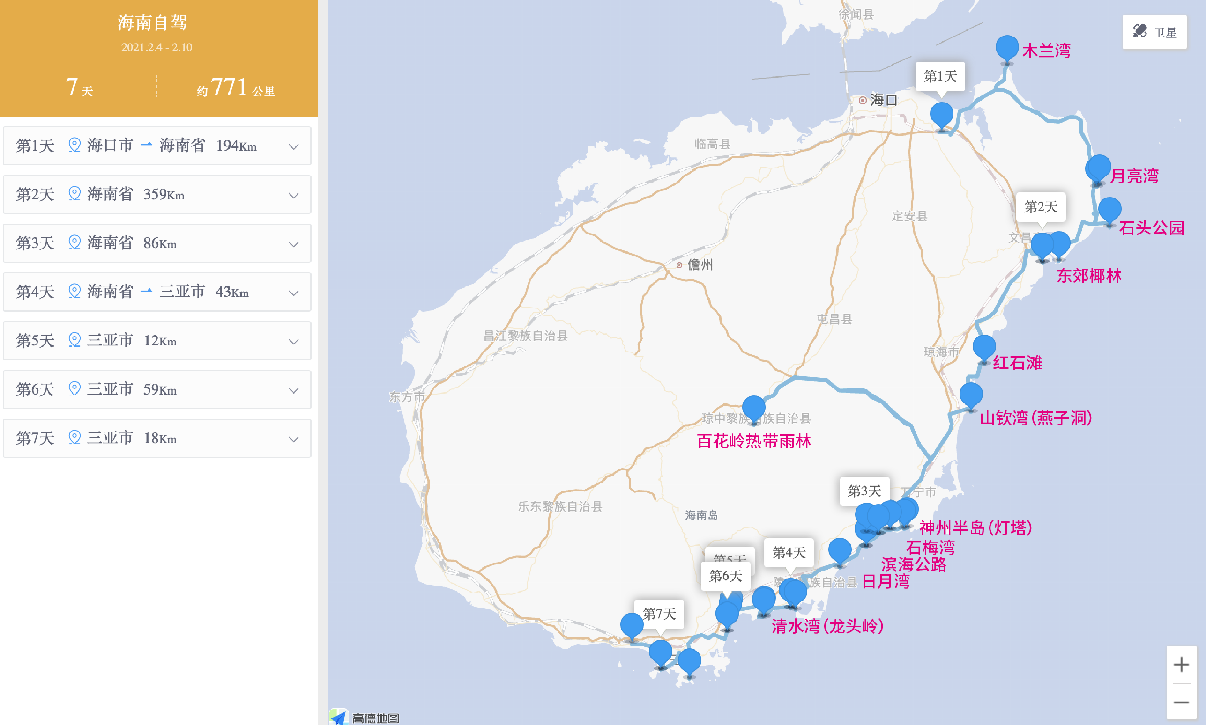Viewport: 1206px width, 725px height.
Task: Click the map pin at 日月湾
Action: coord(839,550)
